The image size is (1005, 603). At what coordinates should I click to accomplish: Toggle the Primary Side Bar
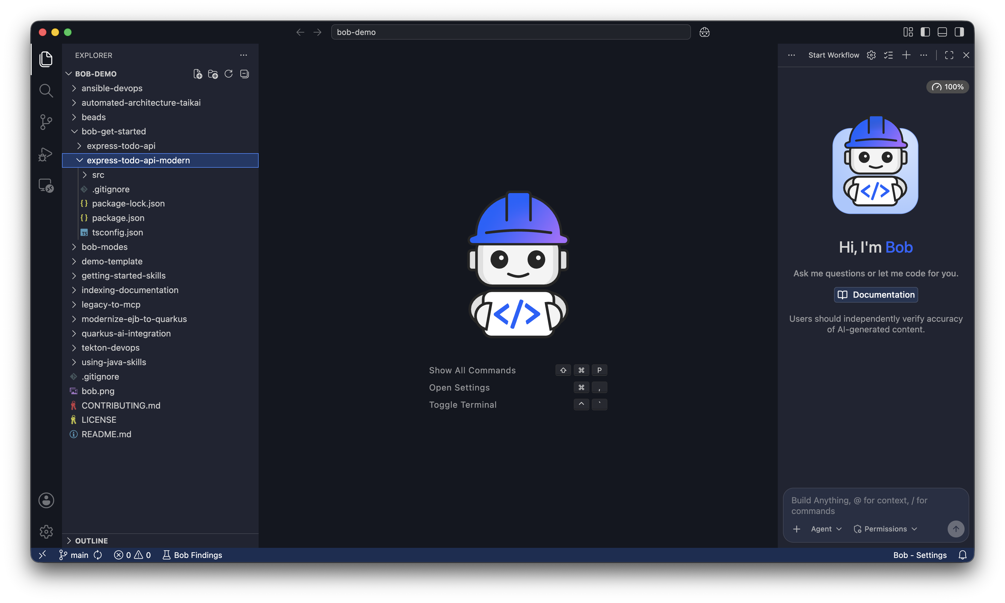click(925, 32)
